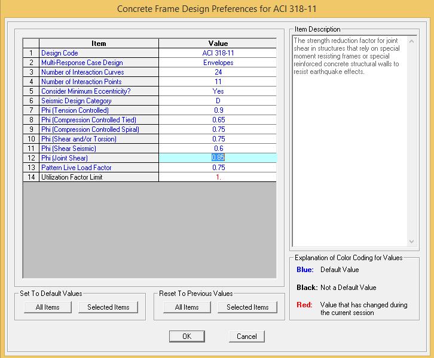Edit the Phi (Joint Shear) value 0.85
The image size is (434, 358).
coord(218,158)
